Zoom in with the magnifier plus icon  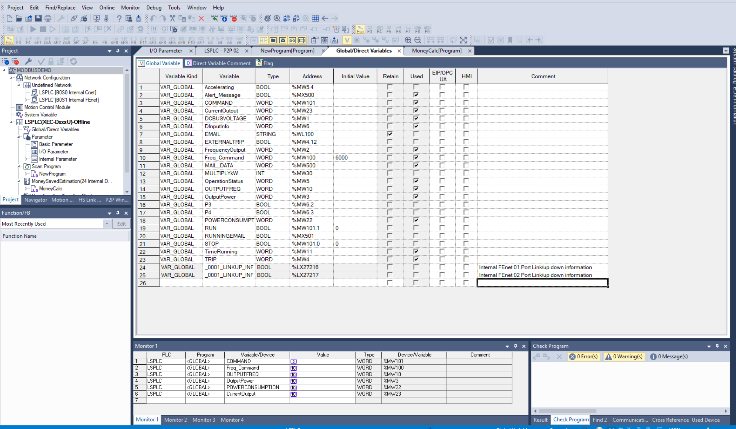pyautogui.click(x=408, y=40)
